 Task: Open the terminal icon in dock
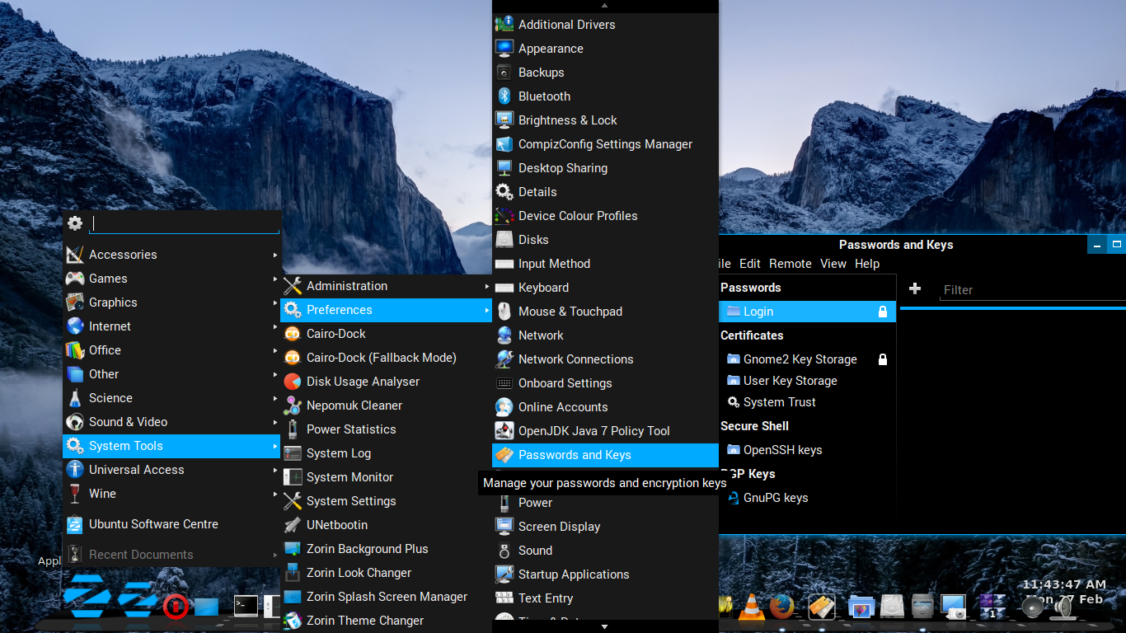[246, 607]
